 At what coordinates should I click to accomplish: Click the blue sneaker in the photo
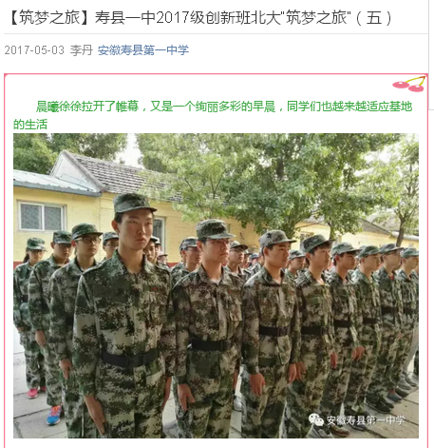tap(54, 416)
